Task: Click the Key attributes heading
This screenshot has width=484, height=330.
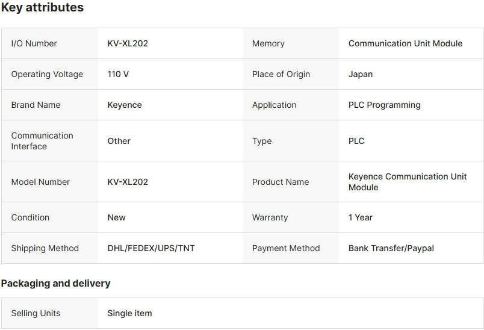Action: click(x=42, y=8)
